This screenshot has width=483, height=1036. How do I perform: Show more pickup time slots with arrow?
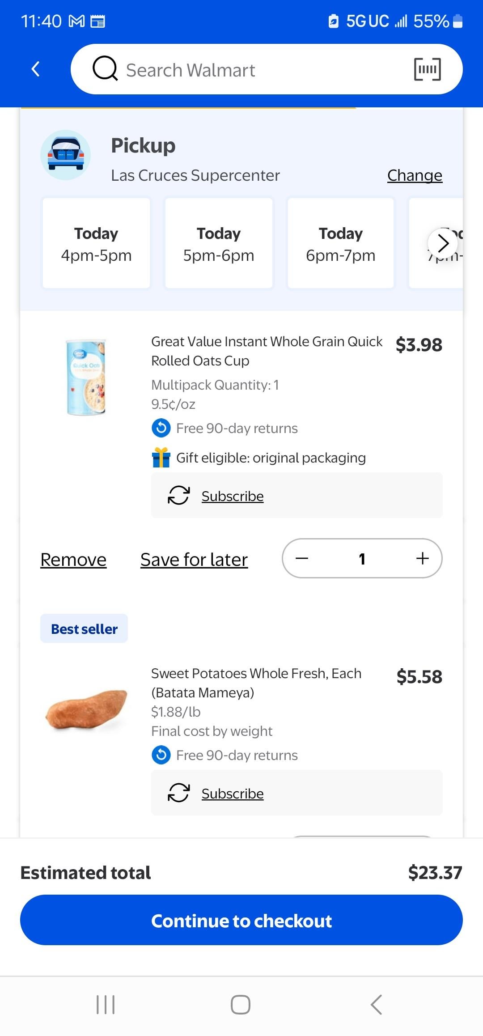click(443, 243)
